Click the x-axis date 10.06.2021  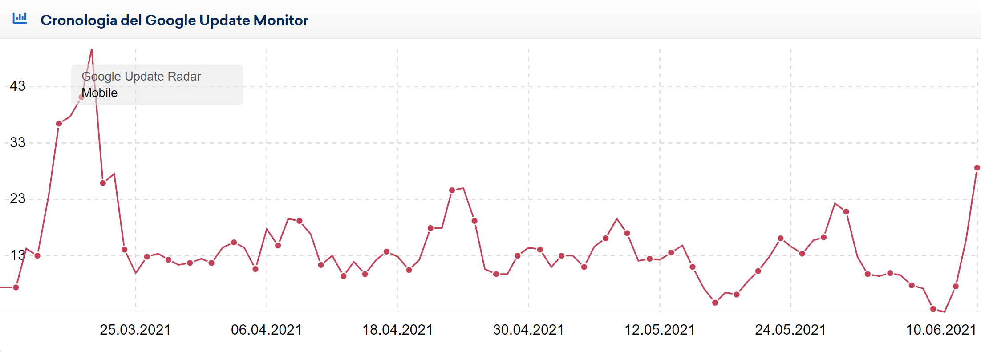click(x=941, y=330)
